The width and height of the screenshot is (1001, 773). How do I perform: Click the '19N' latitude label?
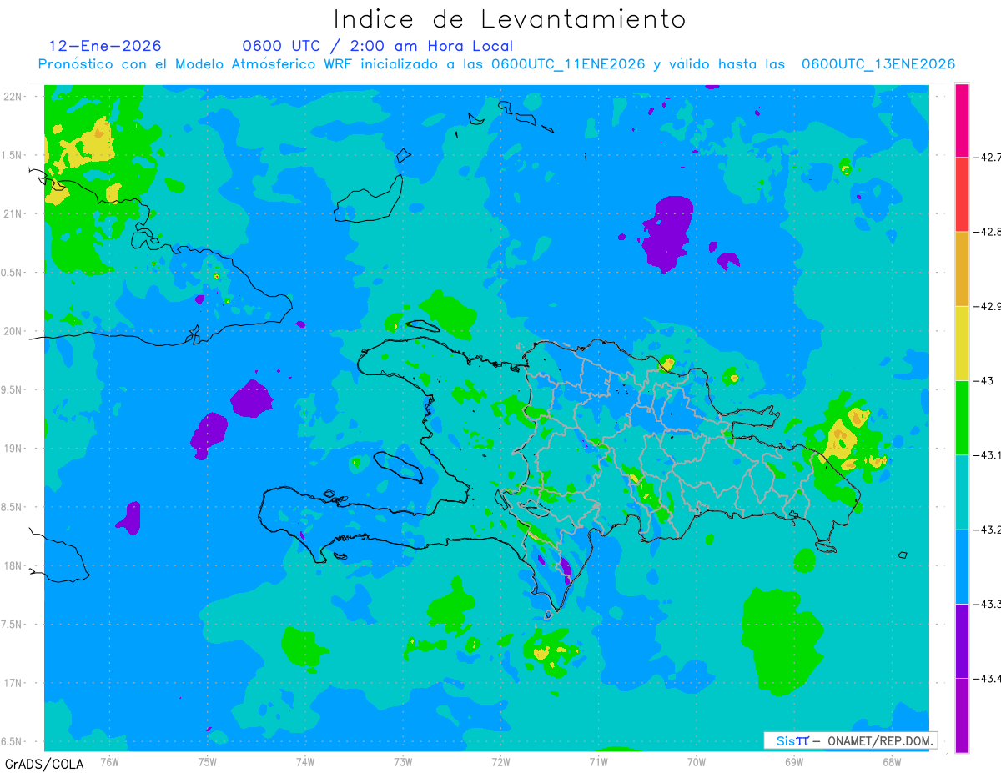13,449
